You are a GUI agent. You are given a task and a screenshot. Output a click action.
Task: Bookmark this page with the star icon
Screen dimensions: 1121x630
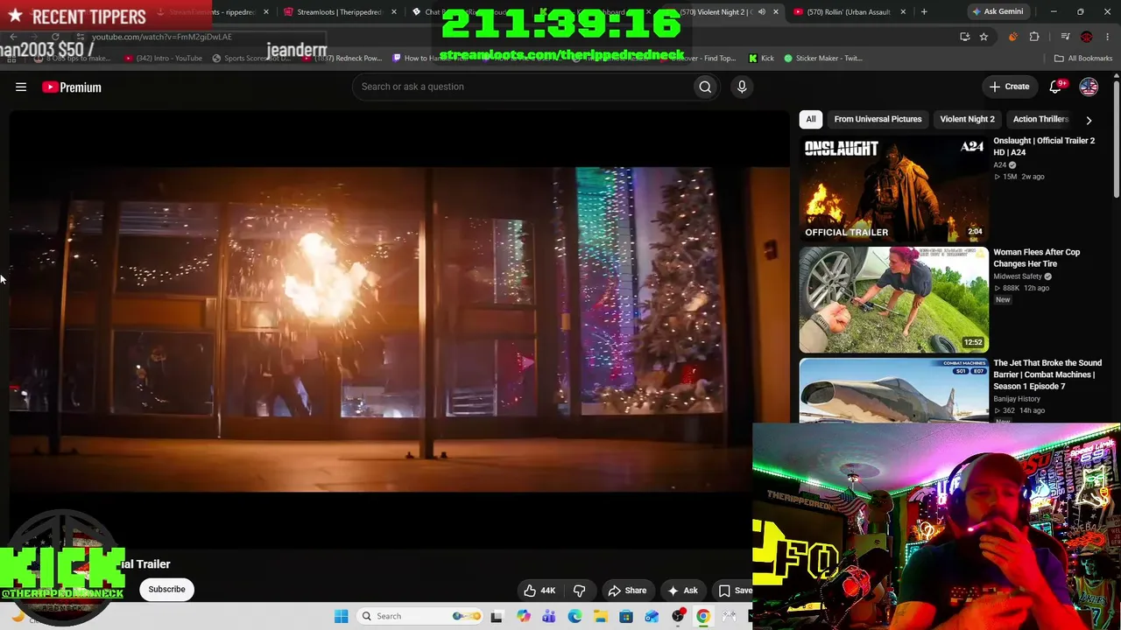coord(984,37)
